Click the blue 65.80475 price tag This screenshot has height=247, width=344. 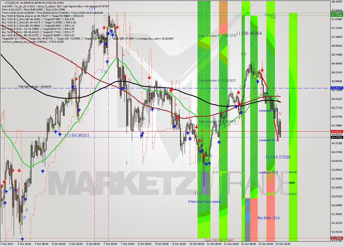pos(337,88)
